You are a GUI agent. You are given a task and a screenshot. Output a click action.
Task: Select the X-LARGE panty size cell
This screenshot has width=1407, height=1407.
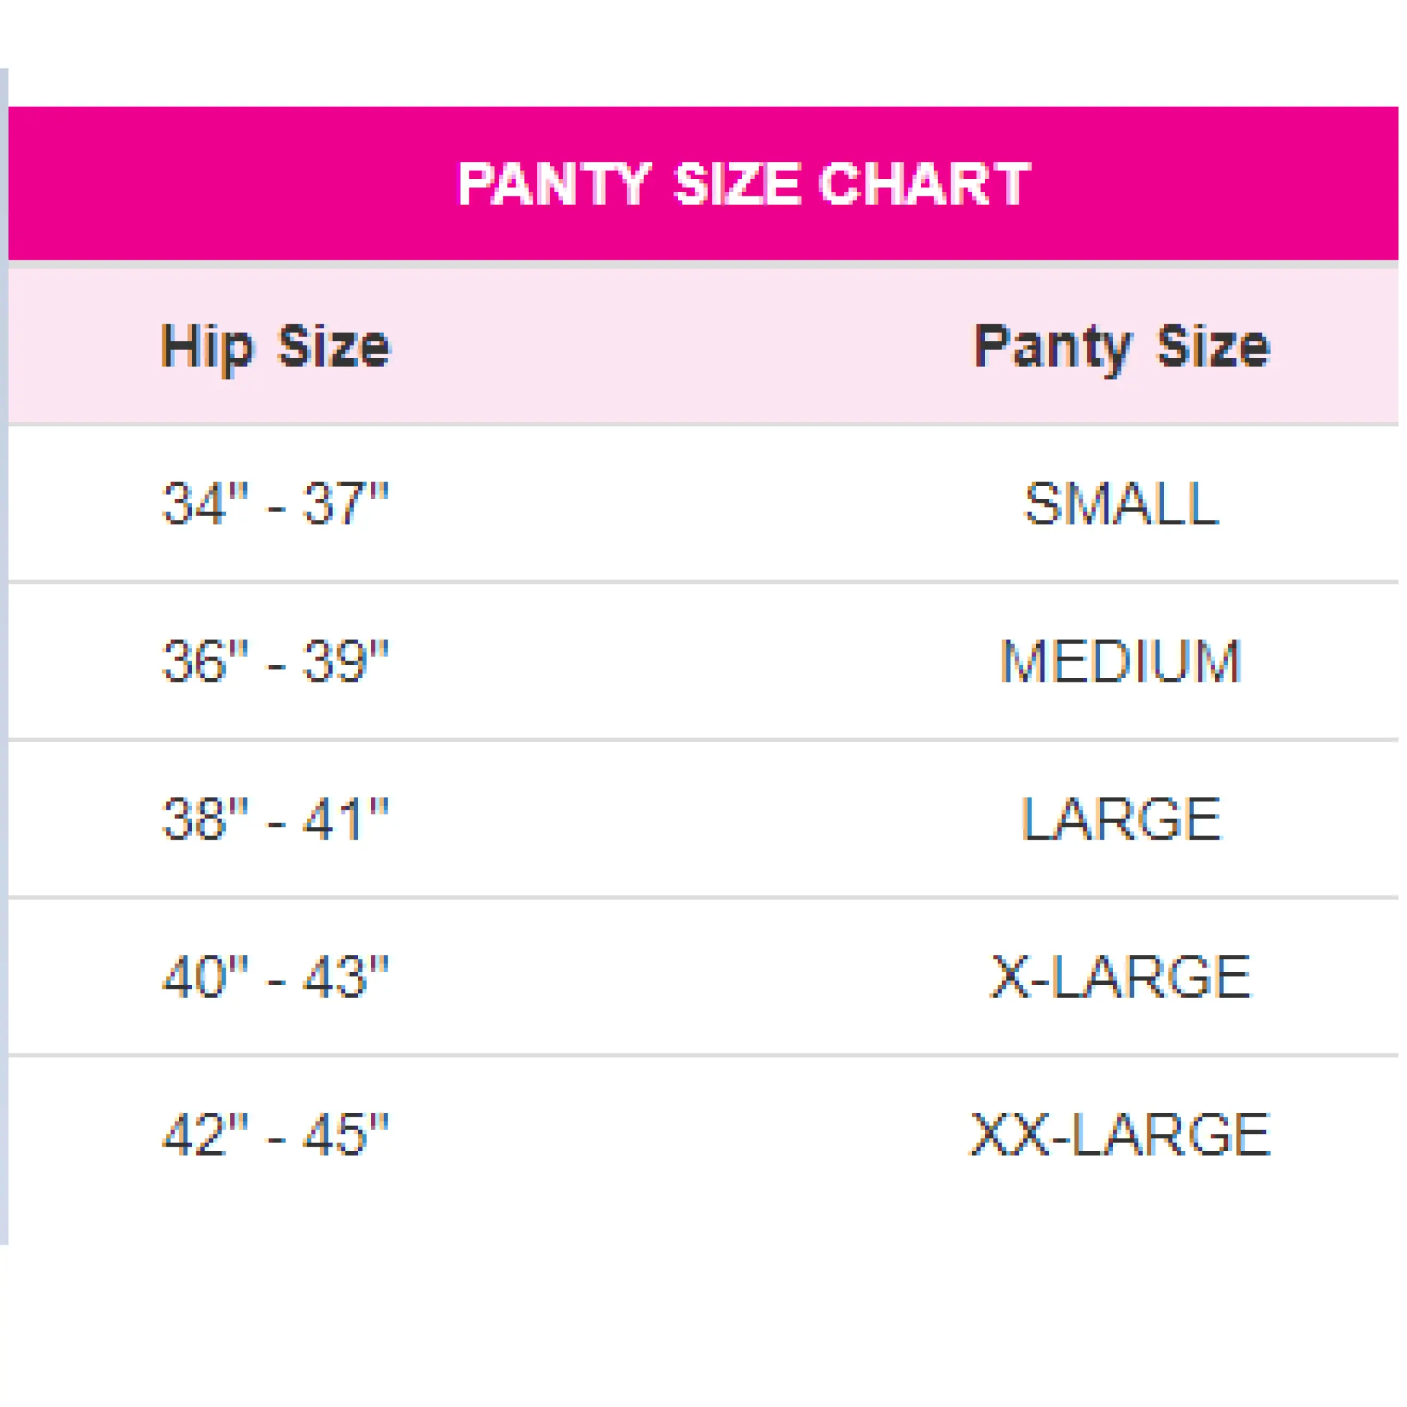tap(1120, 976)
